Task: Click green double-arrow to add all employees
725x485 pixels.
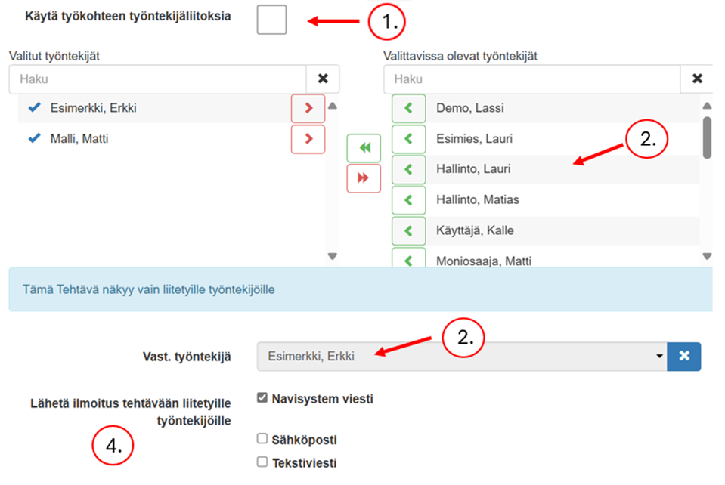Action: (x=364, y=148)
